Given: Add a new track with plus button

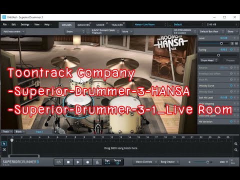Looking at the screenshot, I should point(55,131).
